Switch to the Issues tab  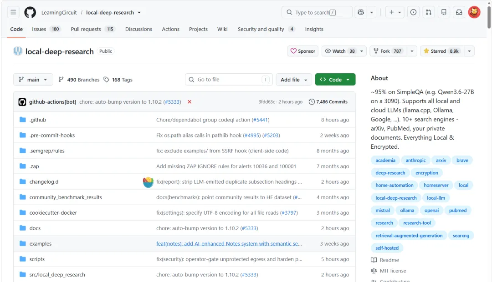[x=46, y=29]
